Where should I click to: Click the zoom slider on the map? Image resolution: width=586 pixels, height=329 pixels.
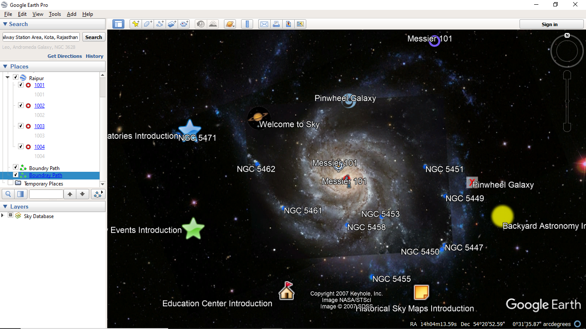[x=567, y=102]
